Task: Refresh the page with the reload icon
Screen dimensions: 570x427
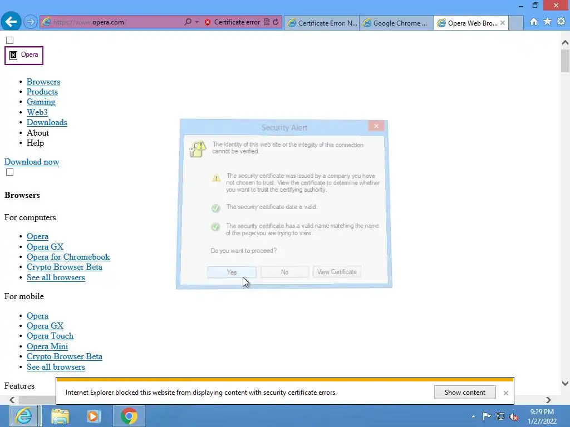Action: point(276,22)
